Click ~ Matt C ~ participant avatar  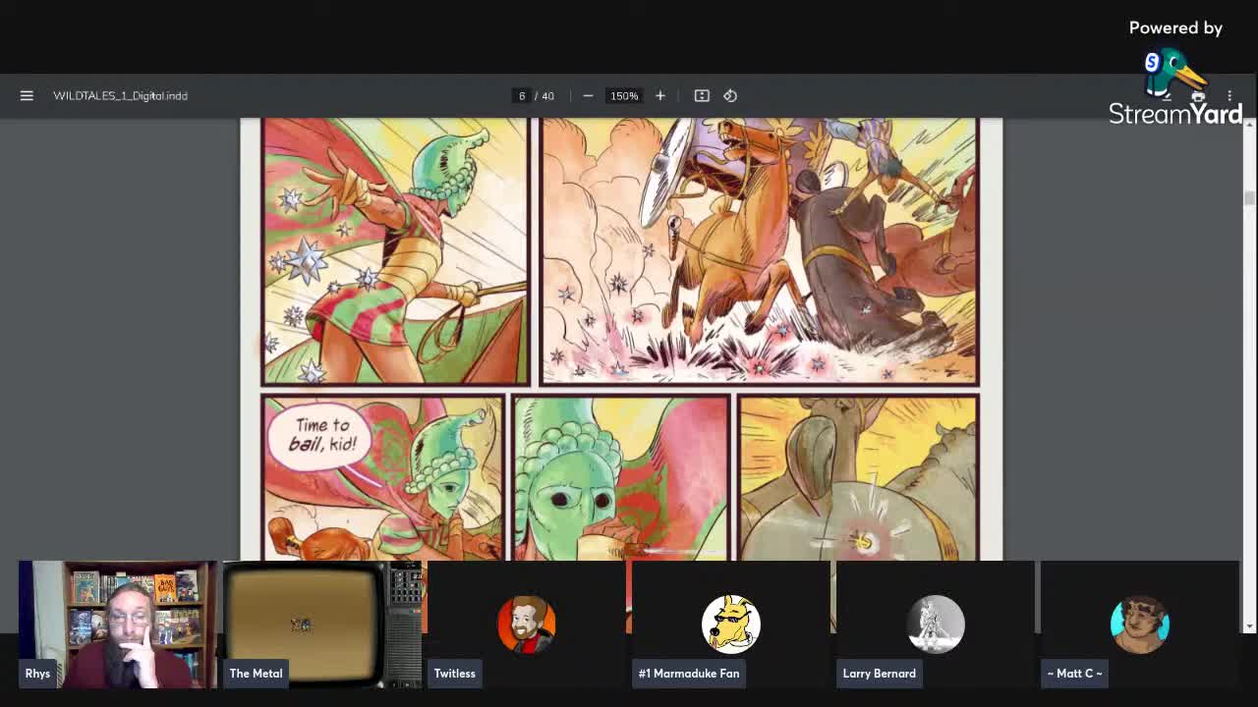click(1140, 624)
